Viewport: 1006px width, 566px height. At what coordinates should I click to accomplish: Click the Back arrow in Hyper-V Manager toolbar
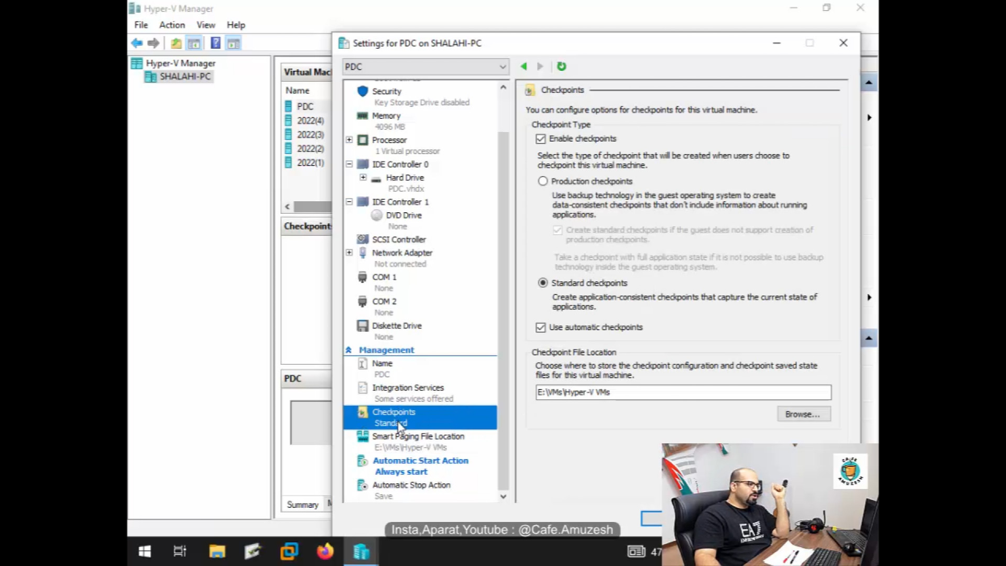pos(137,43)
